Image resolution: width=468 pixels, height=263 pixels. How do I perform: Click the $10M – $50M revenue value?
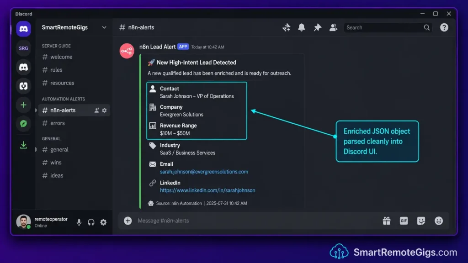coord(175,133)
